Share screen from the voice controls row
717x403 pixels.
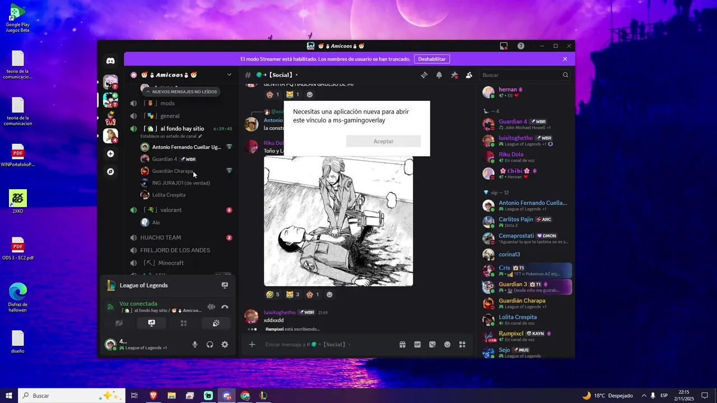(151, 323)
